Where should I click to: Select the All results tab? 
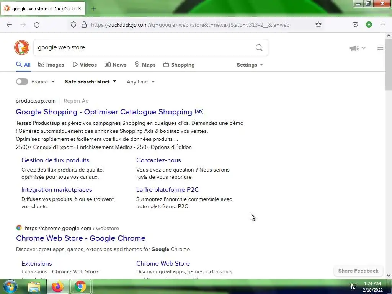[23, 65]
